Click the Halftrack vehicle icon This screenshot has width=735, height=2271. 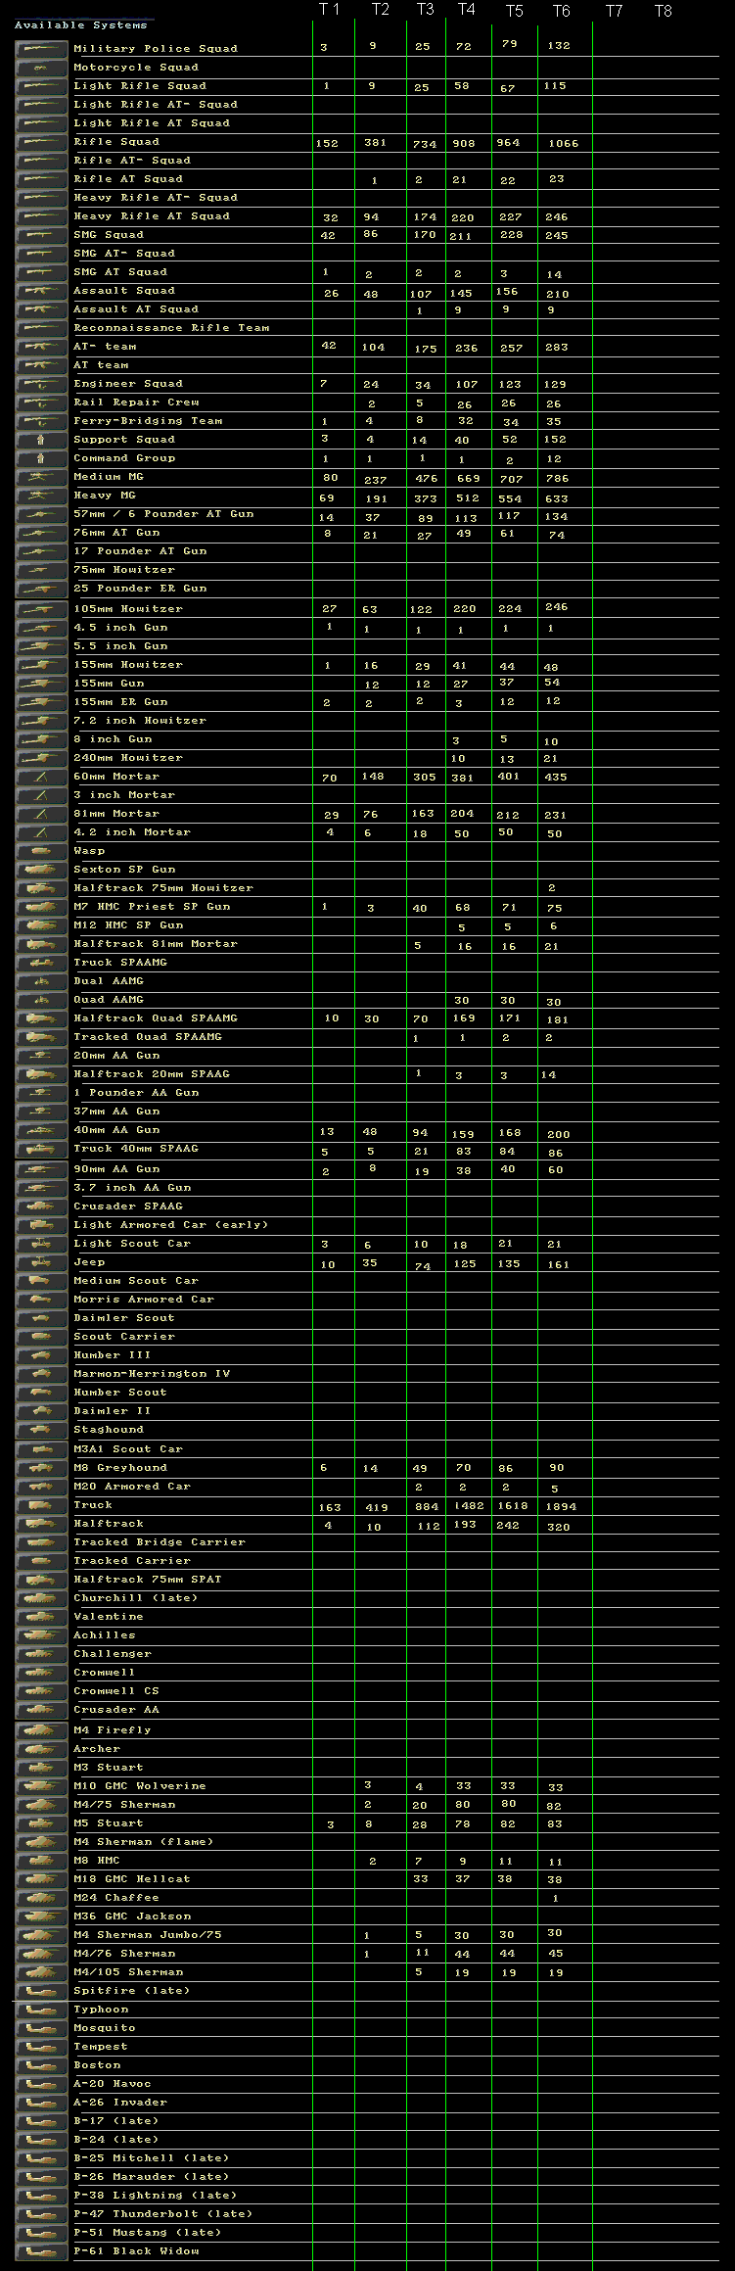pyautogui.click(x=41, y=1523)
